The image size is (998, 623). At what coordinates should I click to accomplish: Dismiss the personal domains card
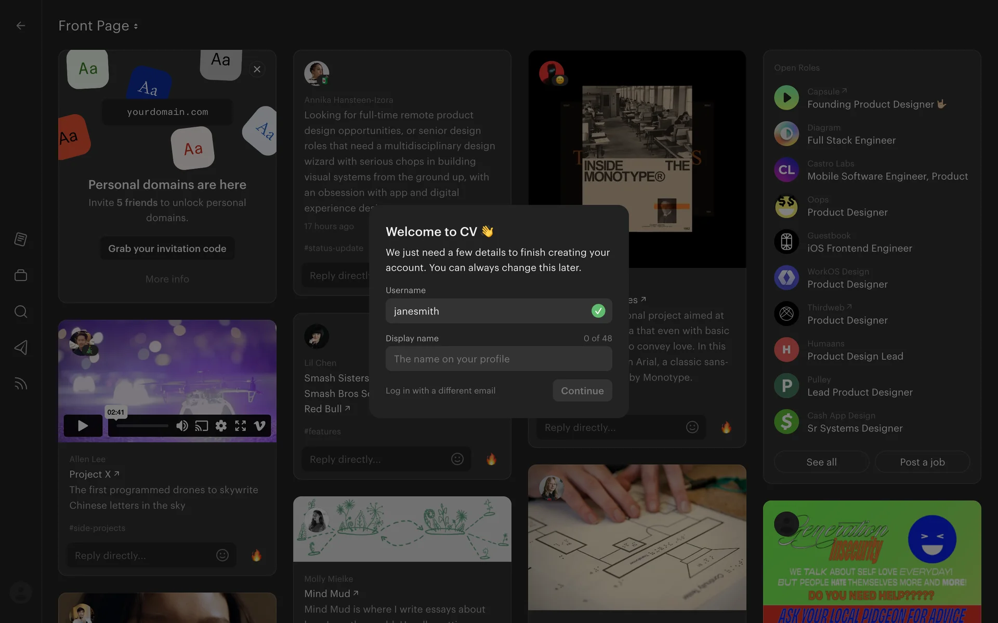(x=257, y=69)
